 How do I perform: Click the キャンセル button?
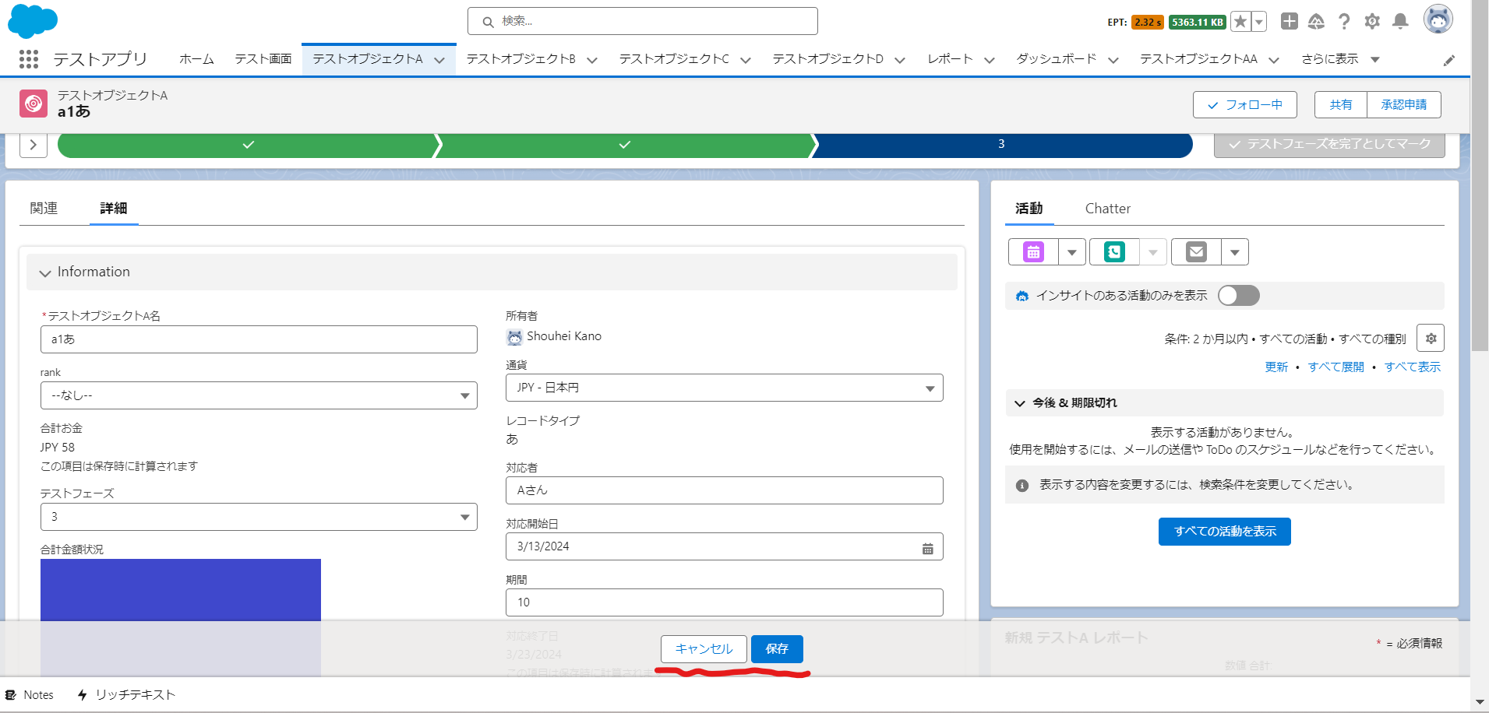click(x=704, y=649)
